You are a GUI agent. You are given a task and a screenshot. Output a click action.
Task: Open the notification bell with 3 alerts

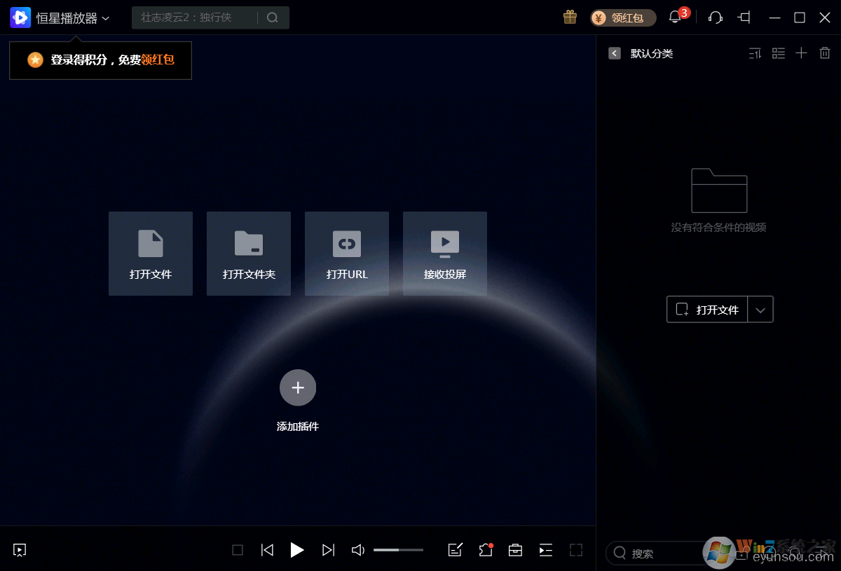pyautogui.click(x=675, y=18)
